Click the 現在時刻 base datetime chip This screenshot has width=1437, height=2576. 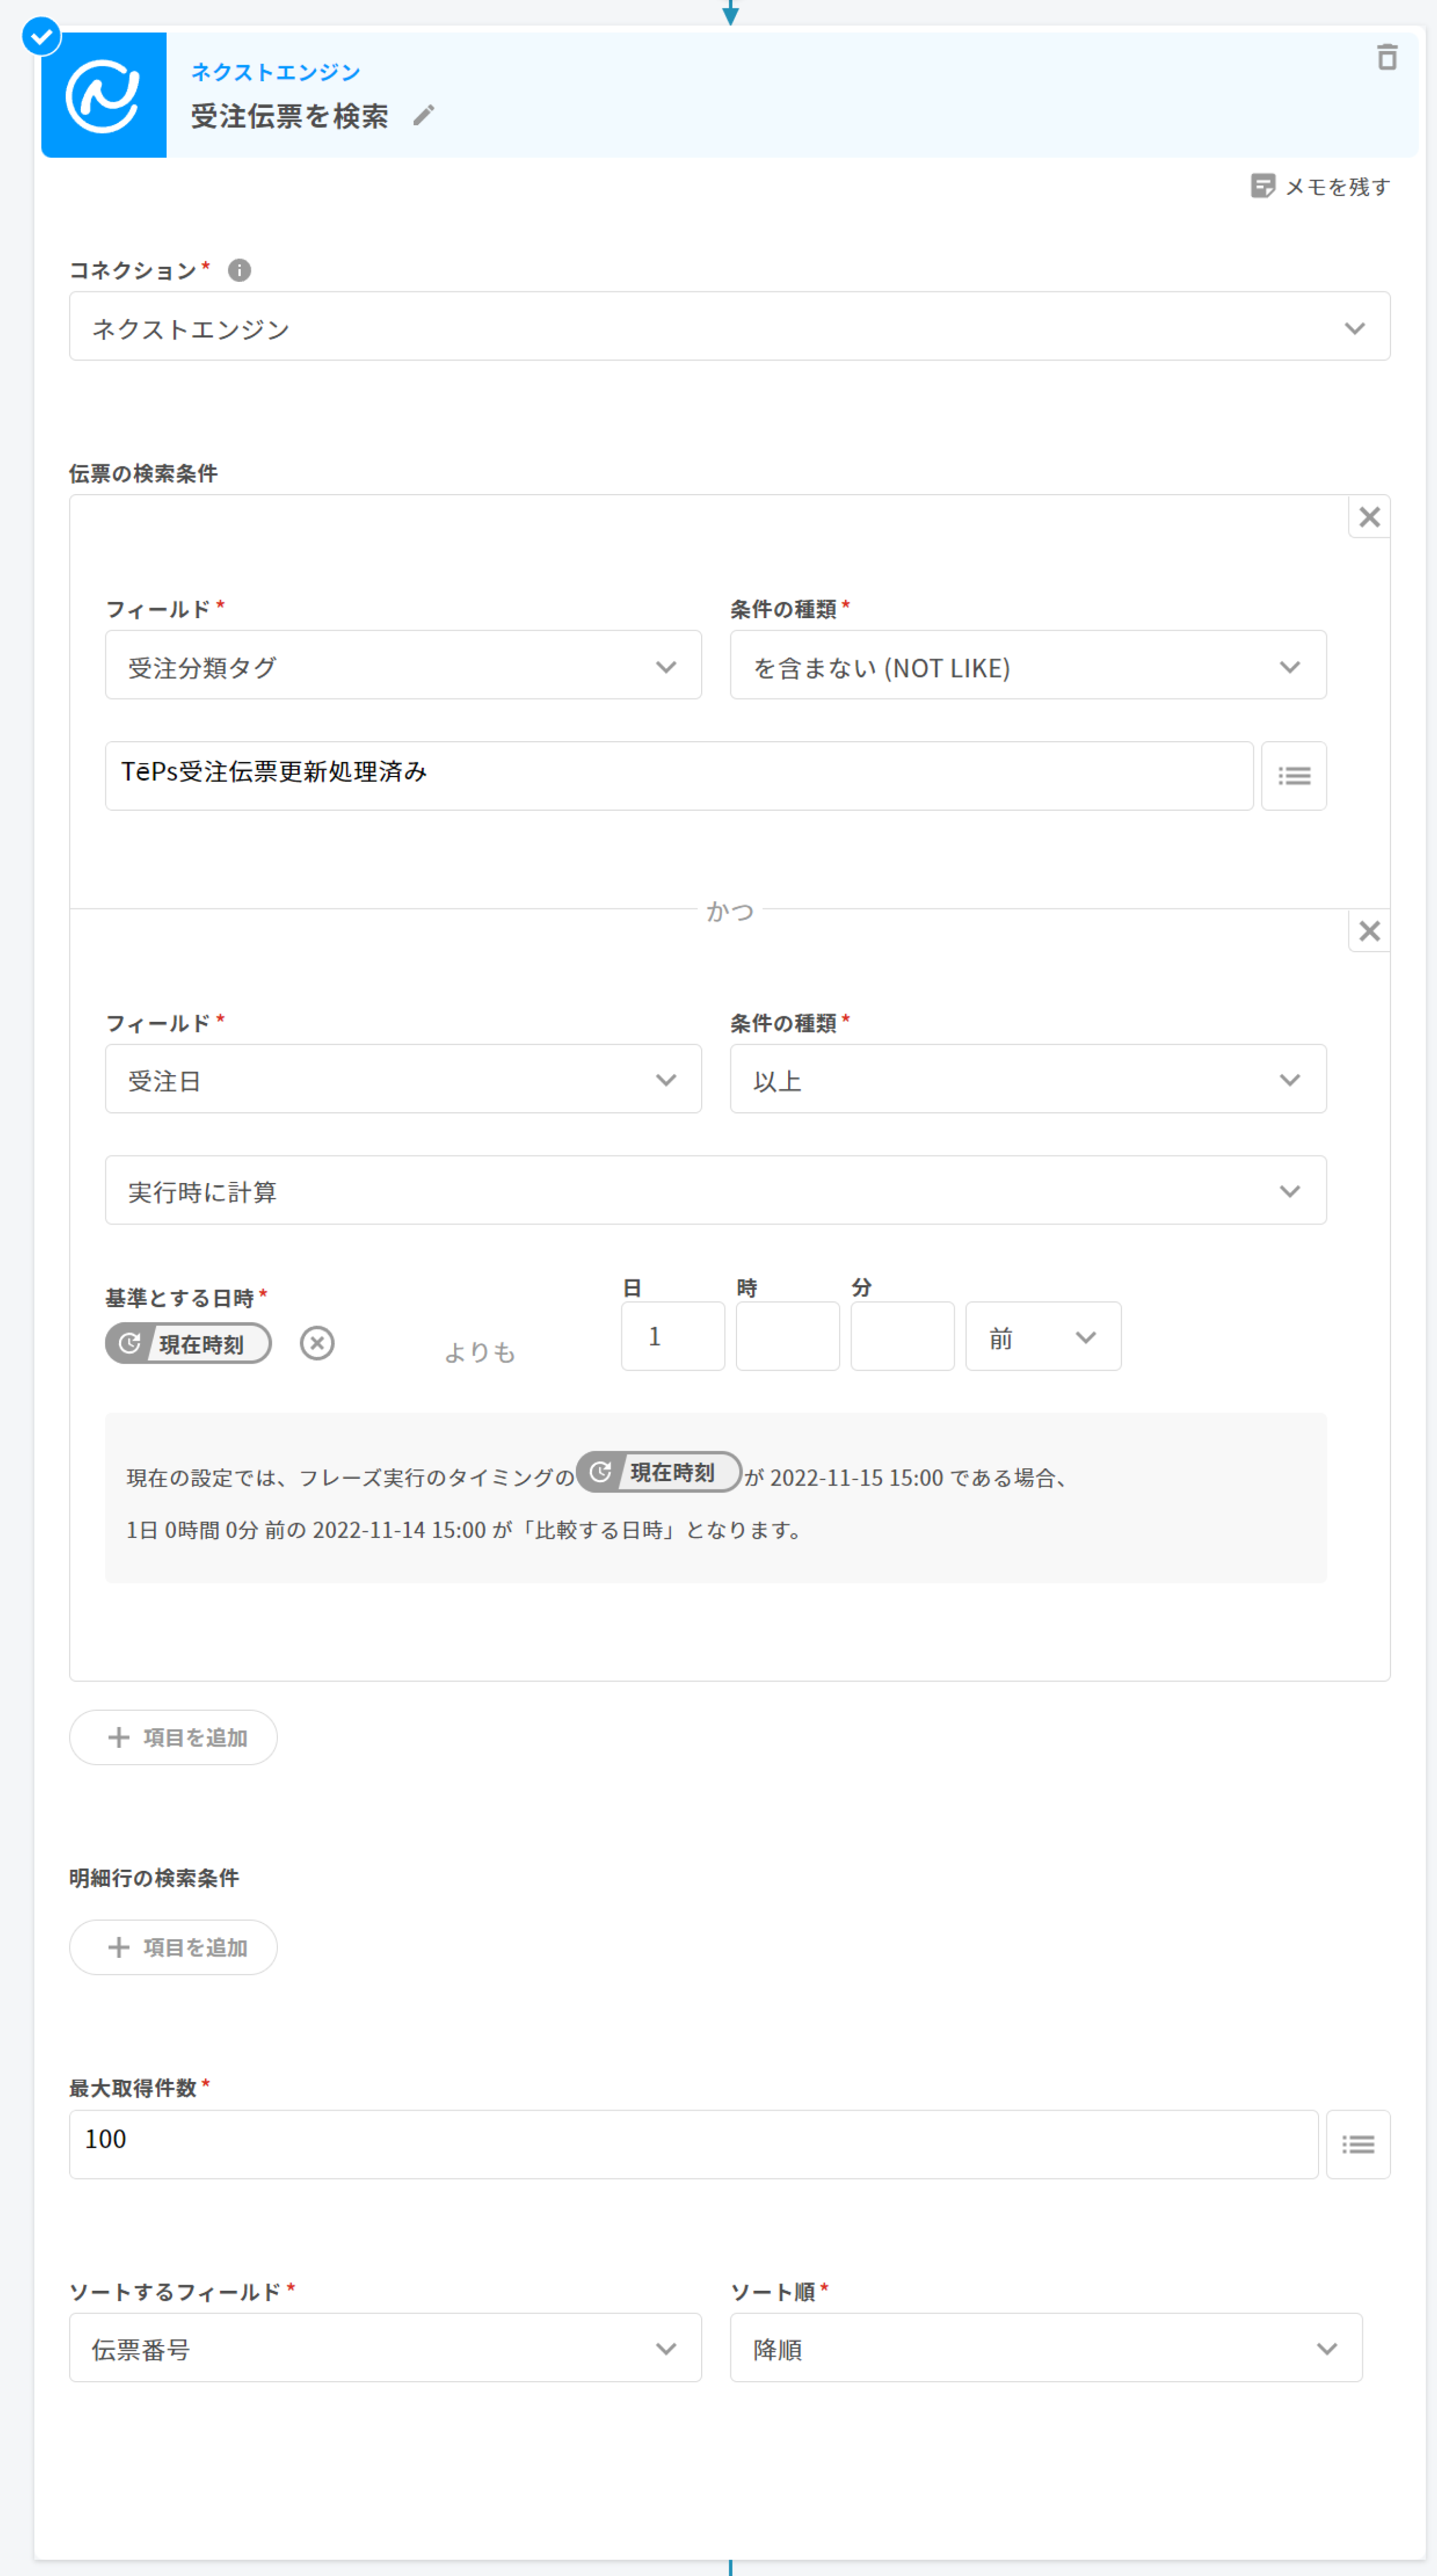[x=188, y=1343]
